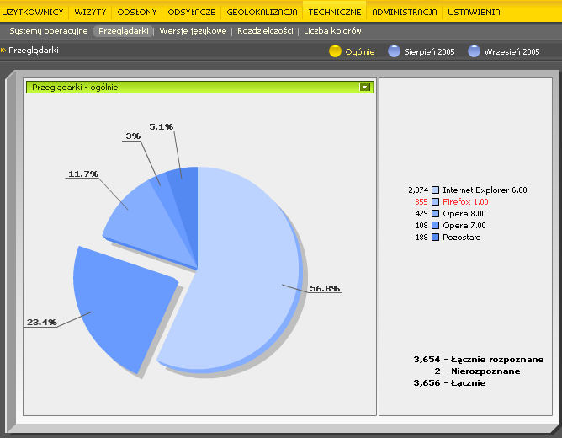Select the Wrzesień 2005 radio button
This screenshot has height=438, width=562.
pos(474,51)
